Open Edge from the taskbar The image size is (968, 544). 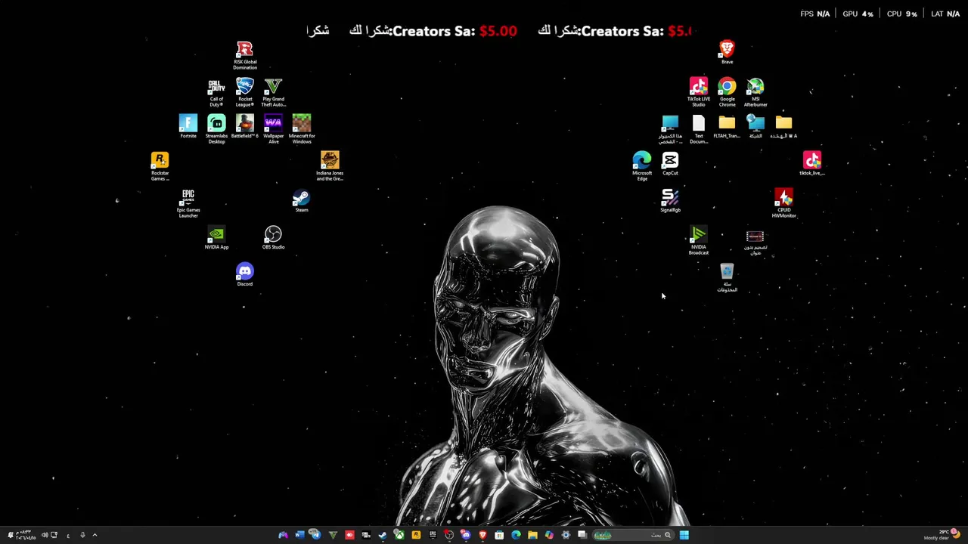coord(516,535)
